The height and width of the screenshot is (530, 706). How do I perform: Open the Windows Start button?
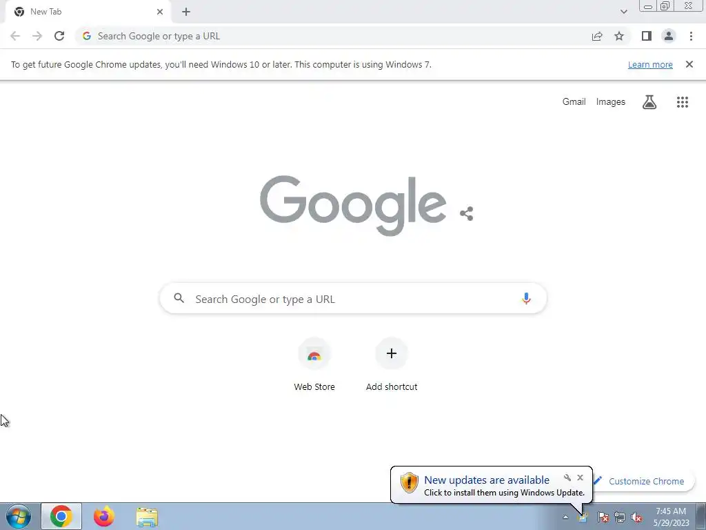[19, 516]
